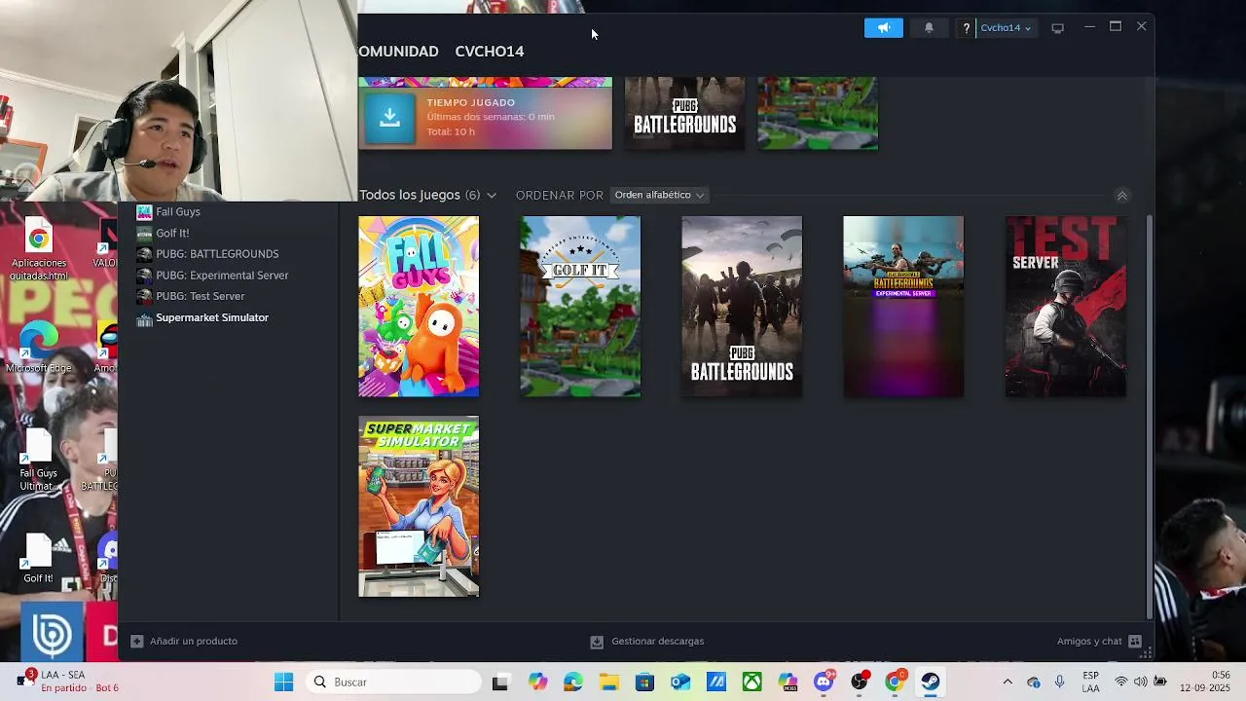
Task: Open PUBG Battlegrounds banner thumbnail at top
Action: pyautogui.click(x=684, y=113)
